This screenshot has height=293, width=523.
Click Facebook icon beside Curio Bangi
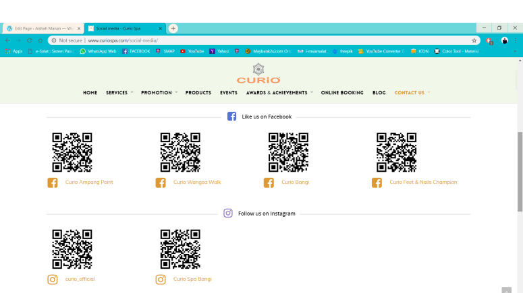[269, 183]
